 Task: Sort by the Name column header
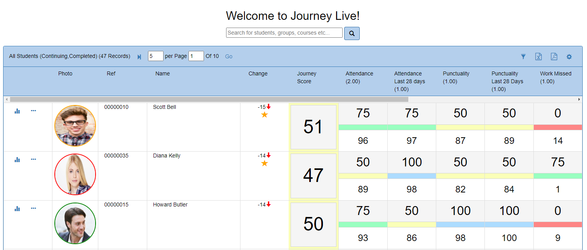[162, 73]
